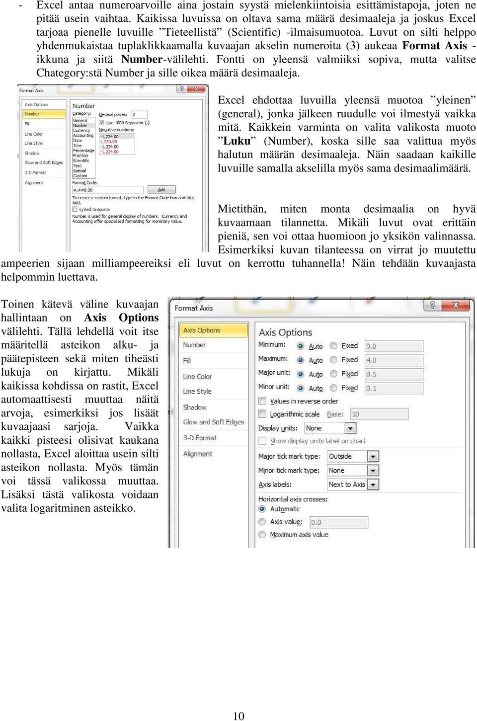The image size is (477, 721).
Task: Open Minor tick mark type dropdown
Action: click(373, 471)
